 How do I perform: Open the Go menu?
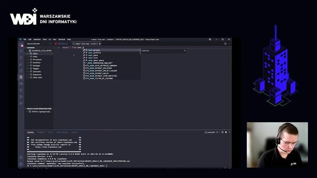(50, 40)
